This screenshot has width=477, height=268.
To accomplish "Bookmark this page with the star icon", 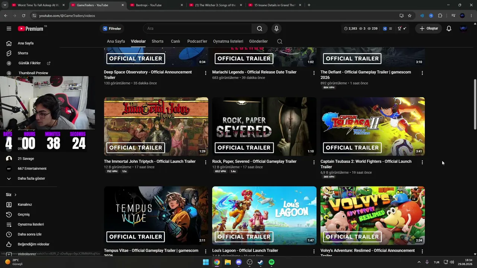I will coord(410,16).
